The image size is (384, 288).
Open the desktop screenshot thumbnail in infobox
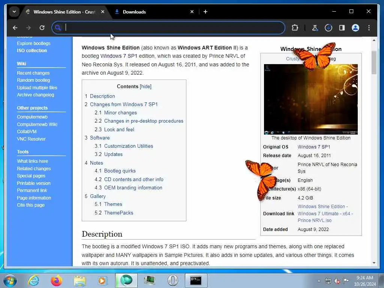310,99
